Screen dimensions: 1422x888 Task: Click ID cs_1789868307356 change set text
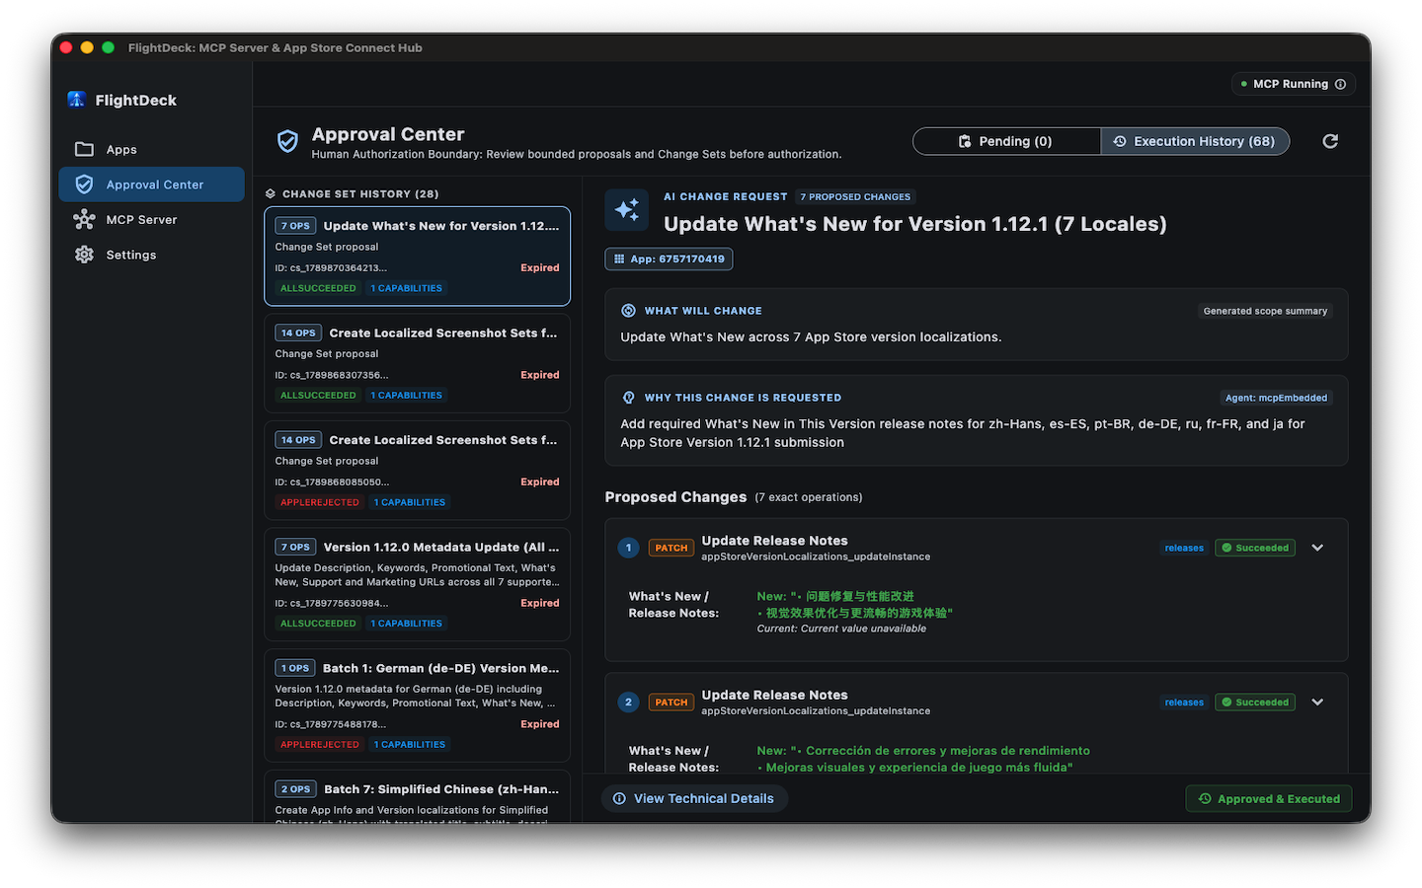[332, 375]
